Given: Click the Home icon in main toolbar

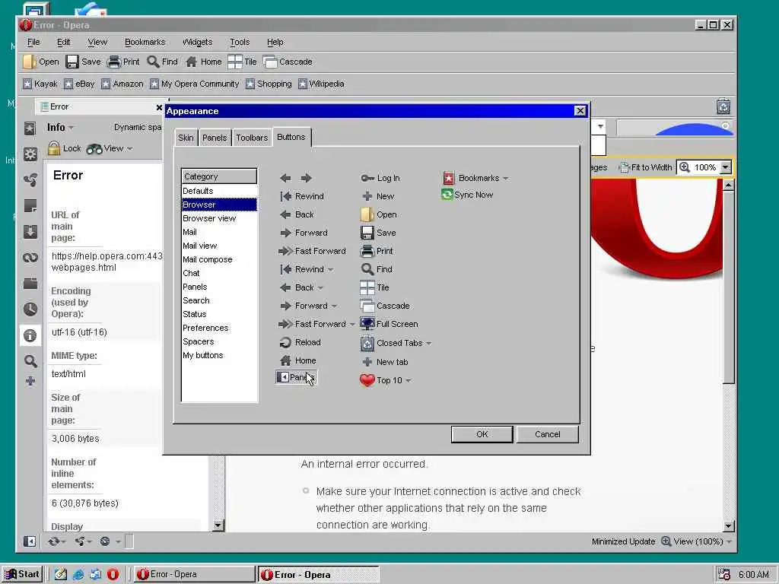Looking at the screenshot, I should pyautogui.click(x=191, y=62).
